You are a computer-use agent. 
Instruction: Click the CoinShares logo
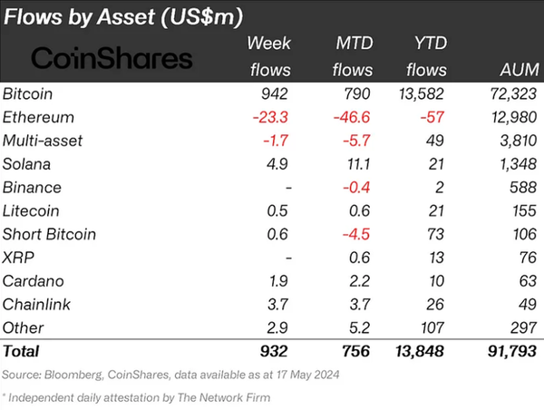click(112, 58)
